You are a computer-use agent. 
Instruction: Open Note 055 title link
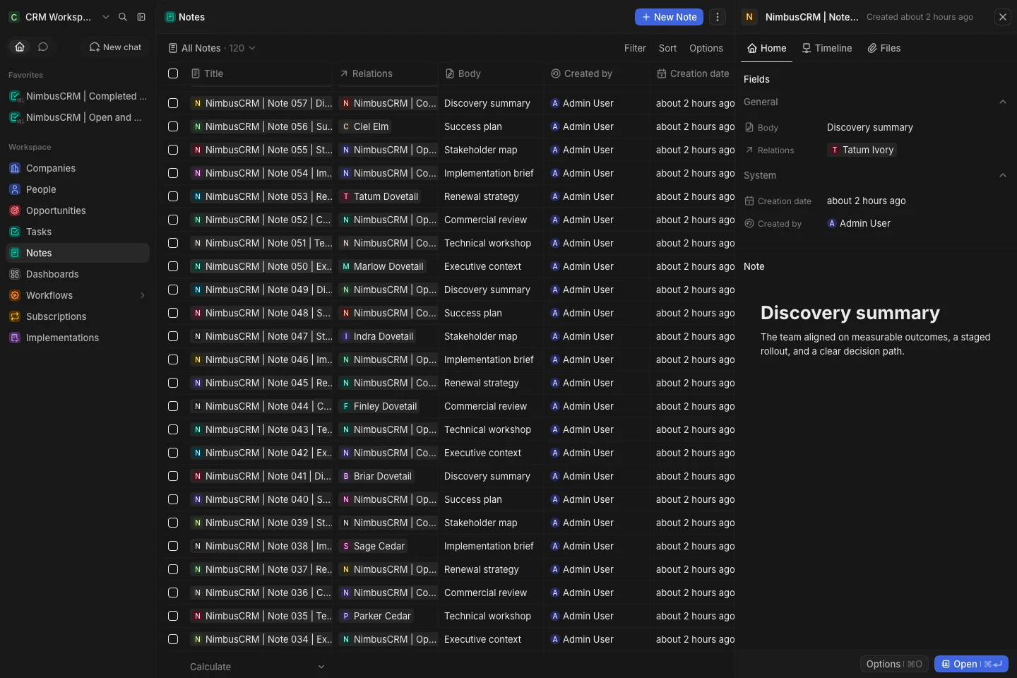click(261, 150)
